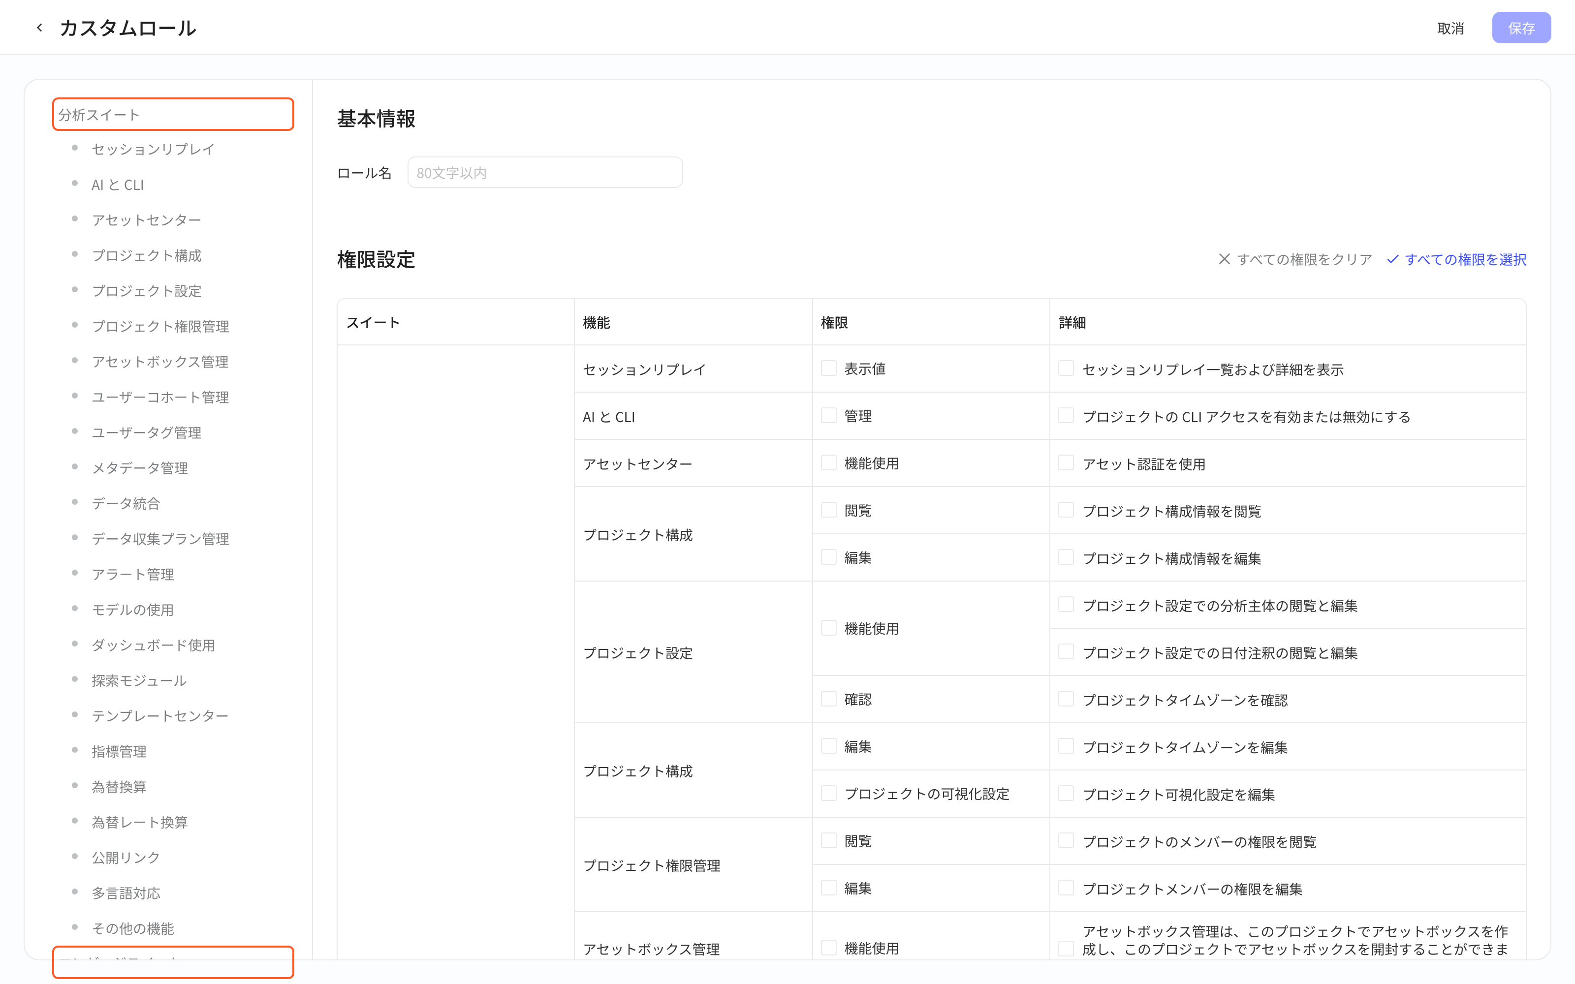The height and width of the screenshot is (984, 1575).
Task: Check 機能使用 for アセットボックス管理
Action: pos(828,948)
